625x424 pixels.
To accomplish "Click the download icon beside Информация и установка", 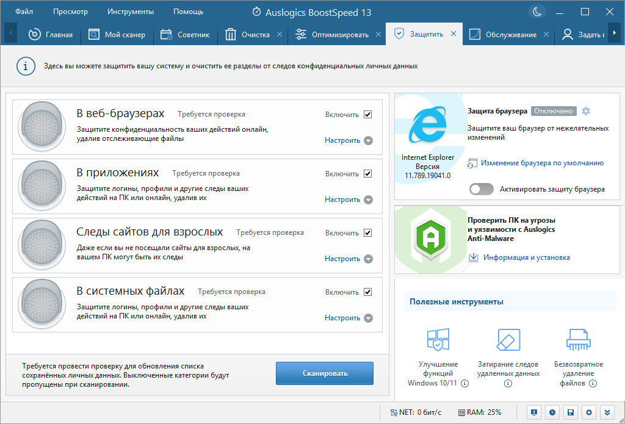I will [x=474, y=257].
